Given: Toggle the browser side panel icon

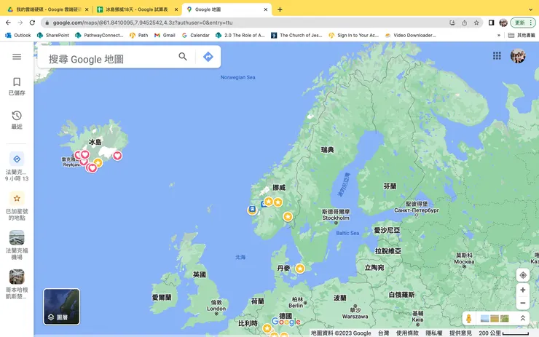Looking at the screenshot, I should coord(491,23).
